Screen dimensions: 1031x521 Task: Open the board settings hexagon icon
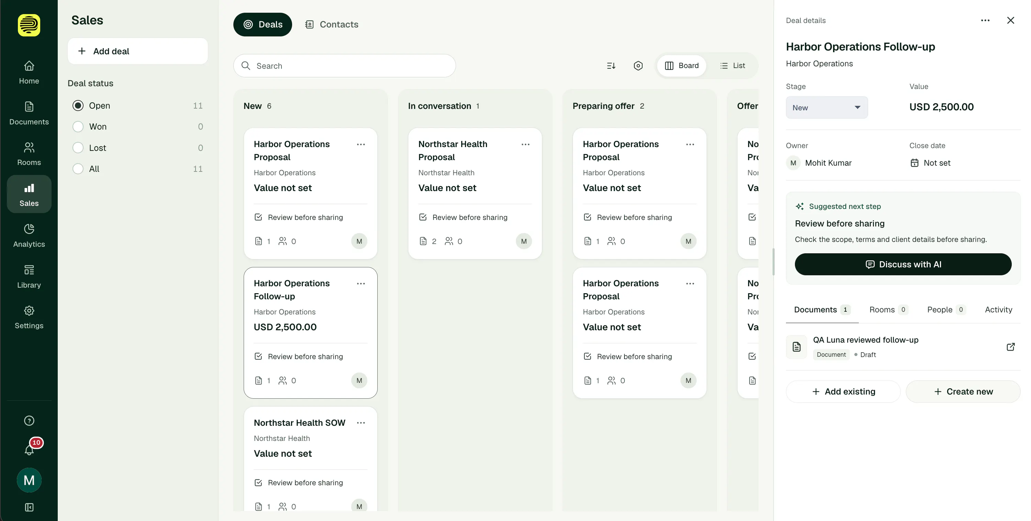coord(638,66)
